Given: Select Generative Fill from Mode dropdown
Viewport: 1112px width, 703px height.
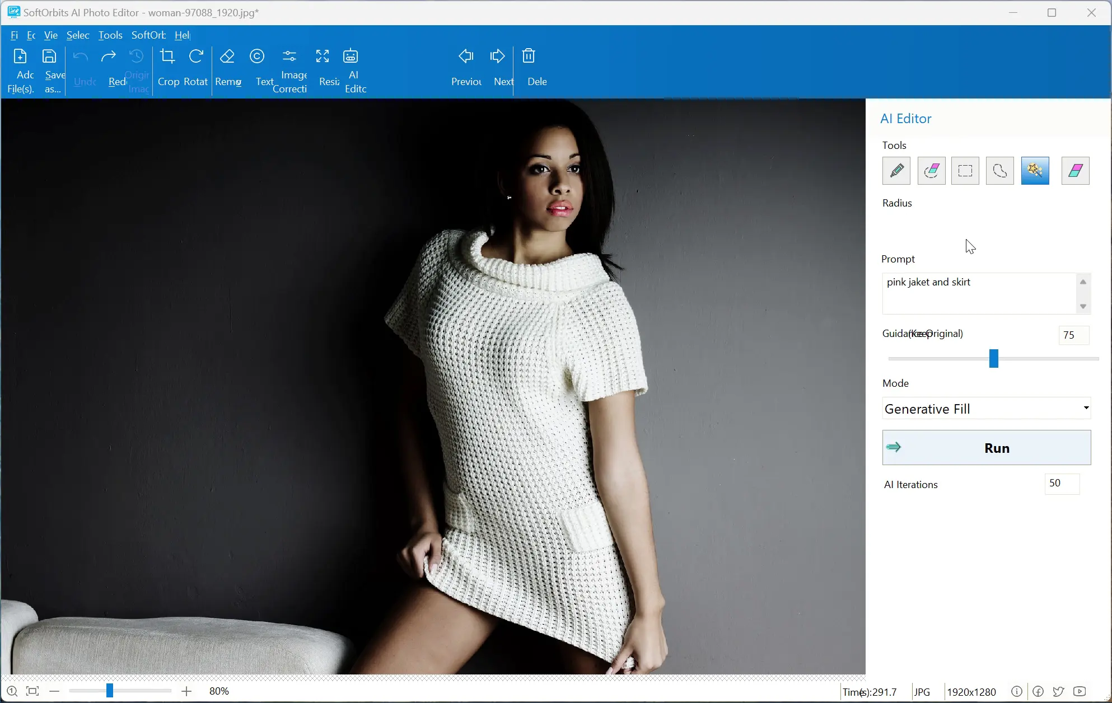Looking at the screenshot, I should point(985,408).
